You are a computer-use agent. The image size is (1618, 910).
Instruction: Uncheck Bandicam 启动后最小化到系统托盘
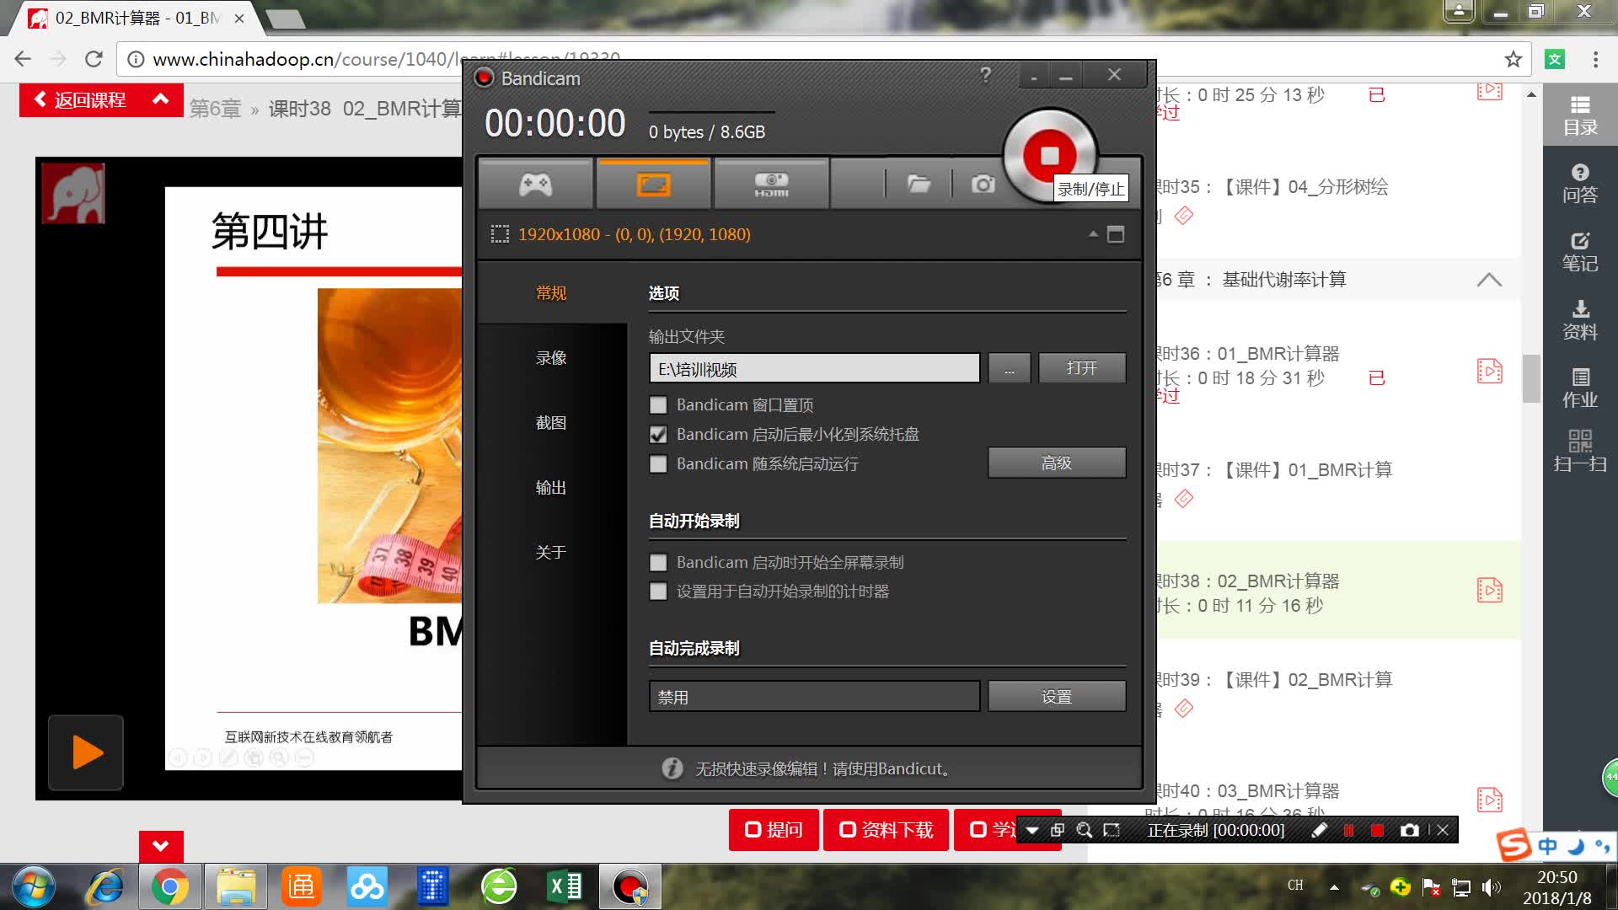[x=658, y=435]
